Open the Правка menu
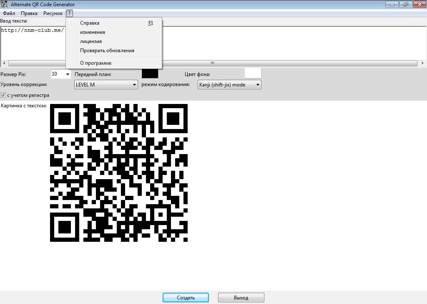This screenshot has height=304, width=427. coord(29,13)
